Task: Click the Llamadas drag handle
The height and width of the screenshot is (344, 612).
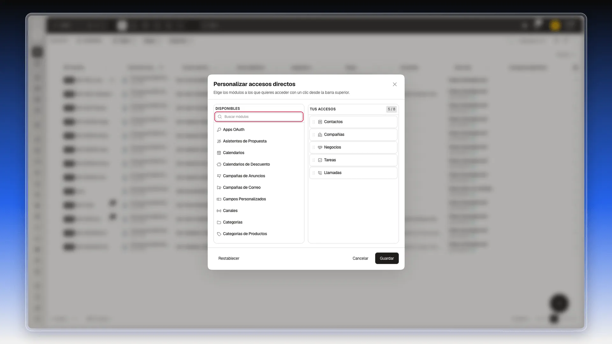Action: pyautogui.click(x=314, y=173)
